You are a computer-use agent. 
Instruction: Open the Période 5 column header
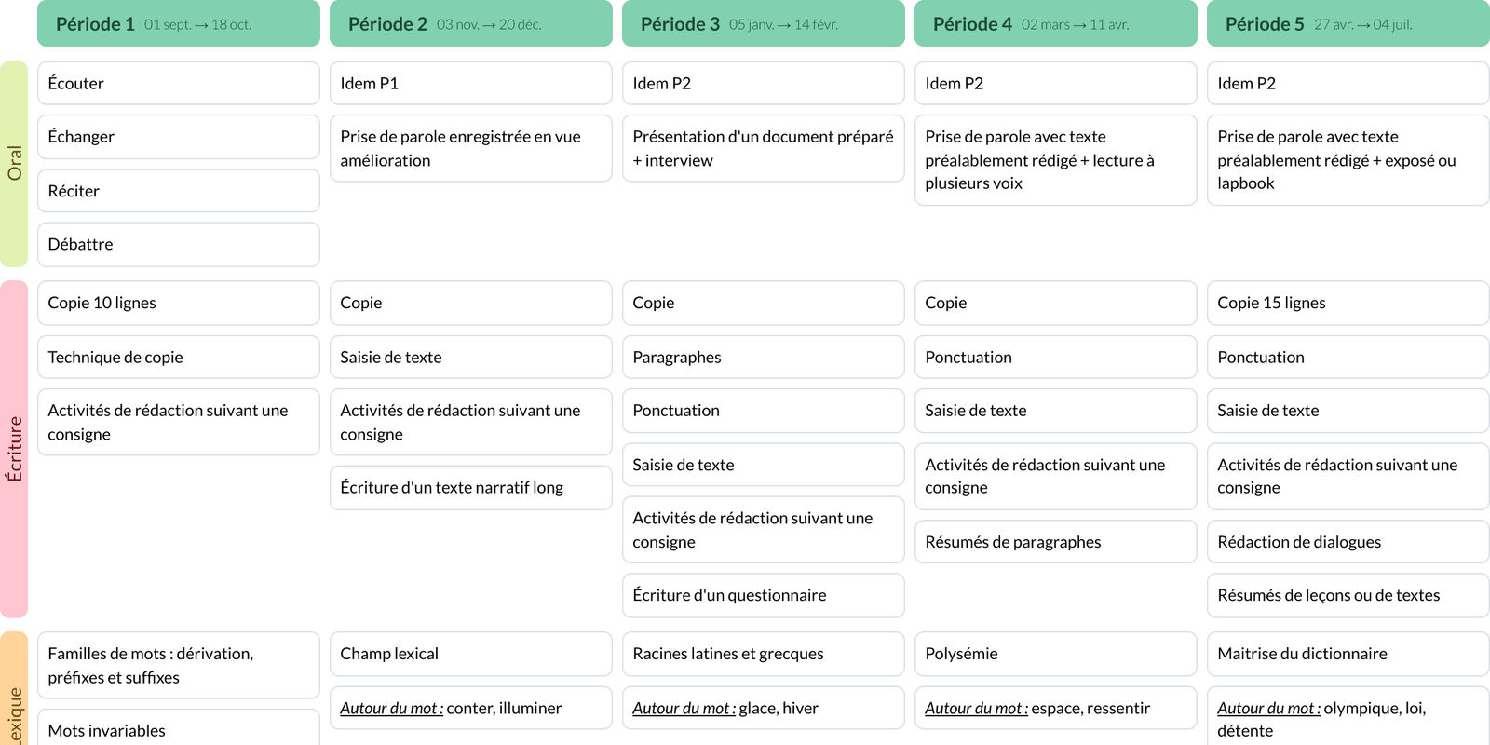tap(1348, 24)
